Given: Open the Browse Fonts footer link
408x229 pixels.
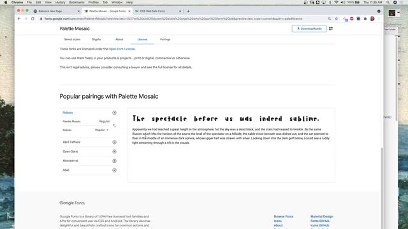Looking at the screenshot, I should point(283,216).
